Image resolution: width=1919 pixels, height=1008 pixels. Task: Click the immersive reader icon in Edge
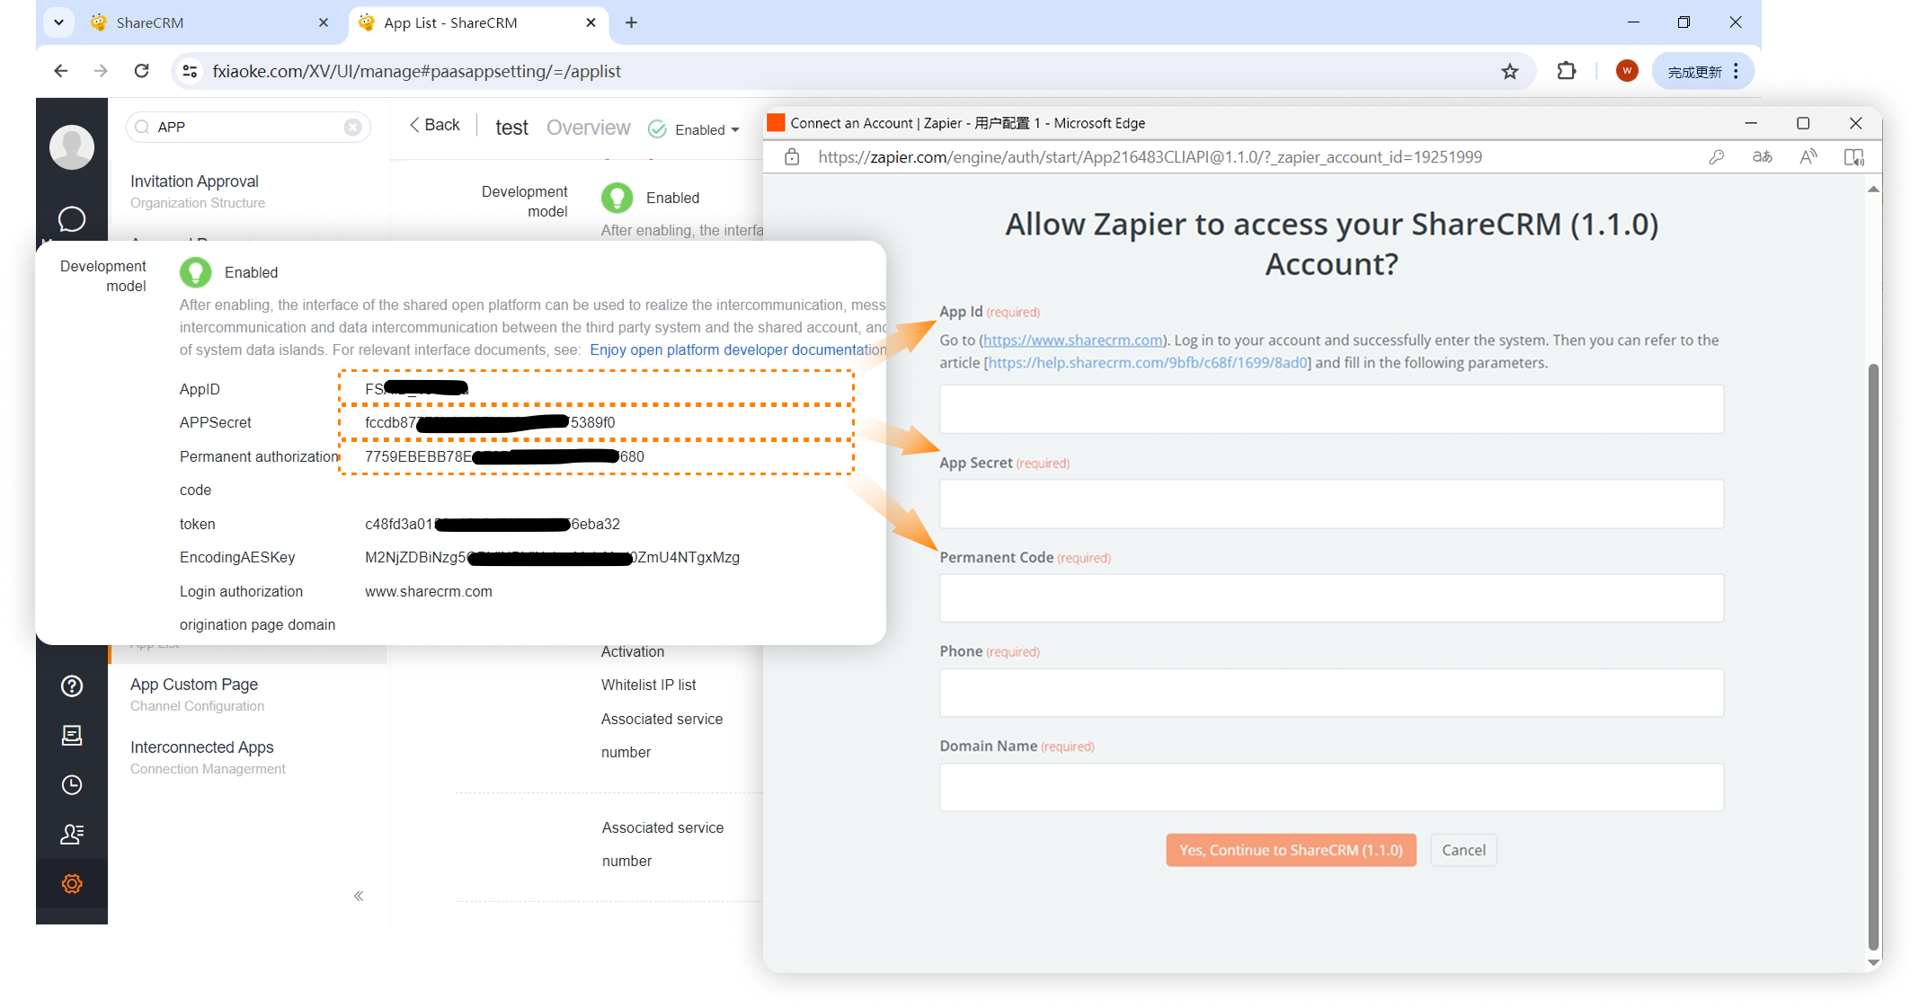[1854, 157]
